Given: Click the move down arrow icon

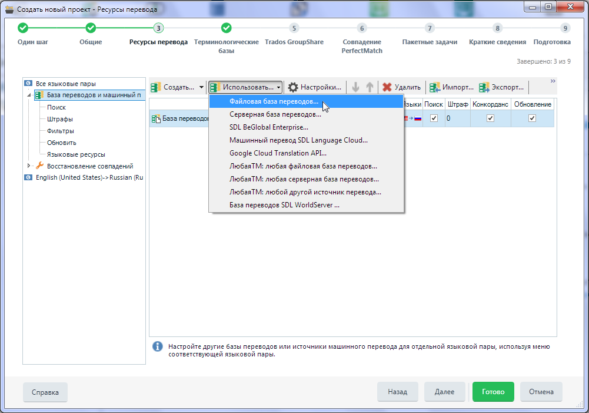Looking at the screenshot, I should coord(355,87).
